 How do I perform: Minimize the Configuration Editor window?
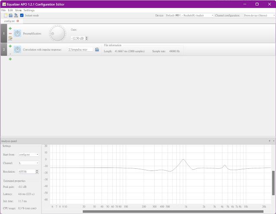[244, 4]
